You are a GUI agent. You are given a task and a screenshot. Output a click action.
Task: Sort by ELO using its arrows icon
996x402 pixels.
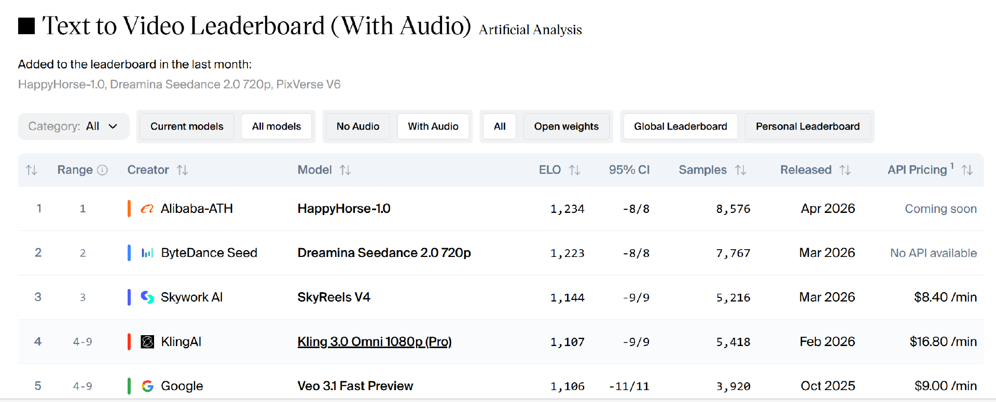[574, 170]
